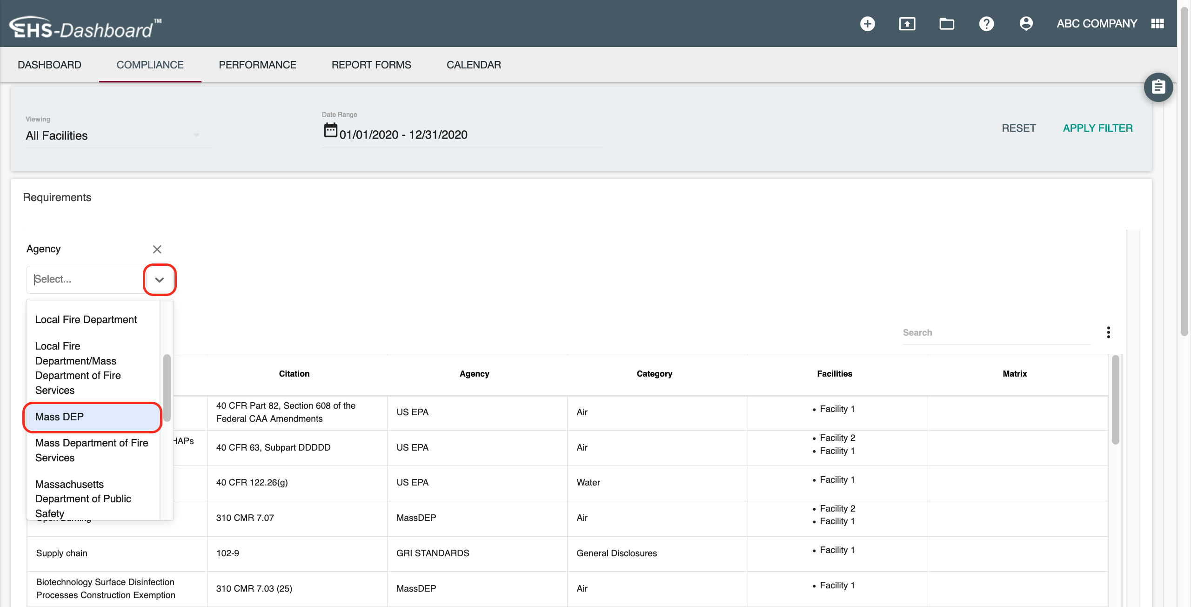Open the table three-dot options menu
Viewport: 1191px width, 607px height.
[1108, 332]
